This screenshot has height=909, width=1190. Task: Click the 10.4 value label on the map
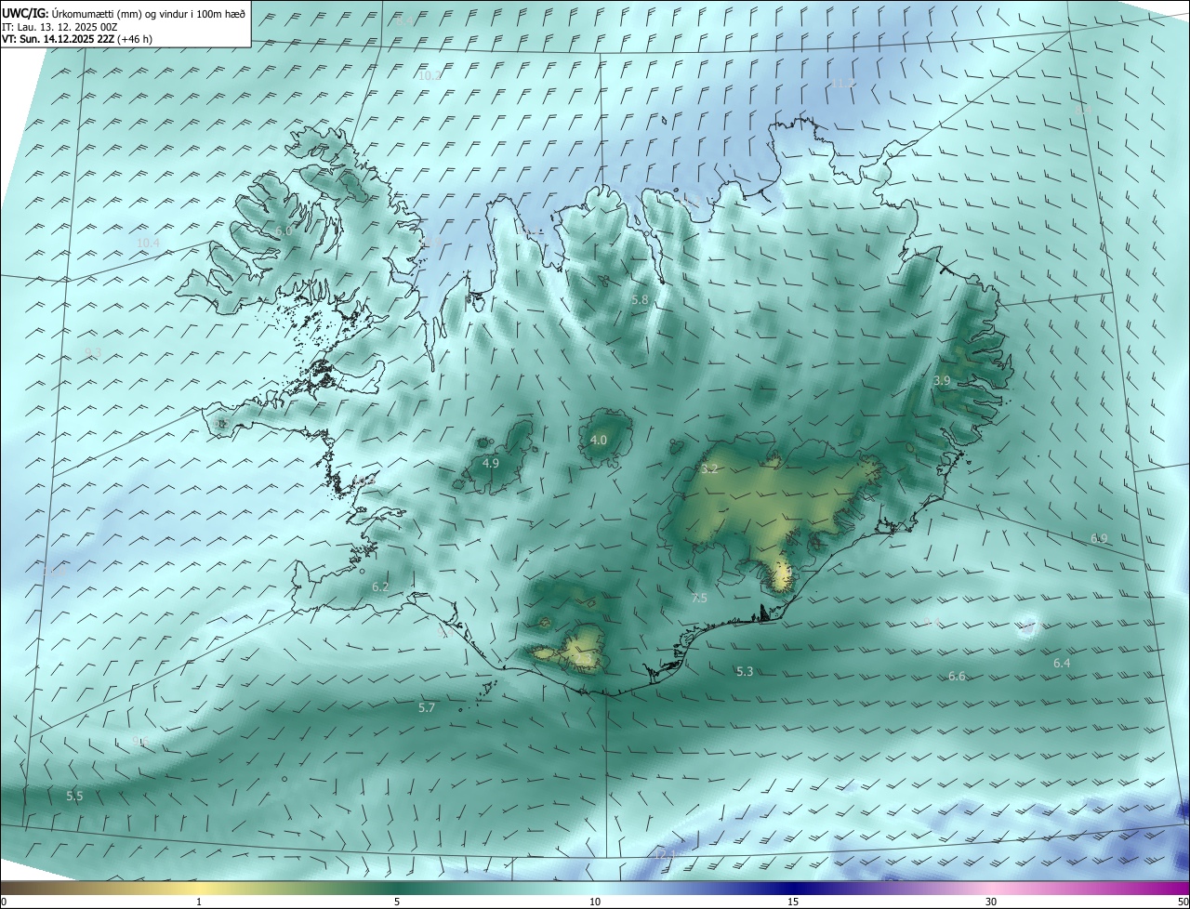click(148, 244)
